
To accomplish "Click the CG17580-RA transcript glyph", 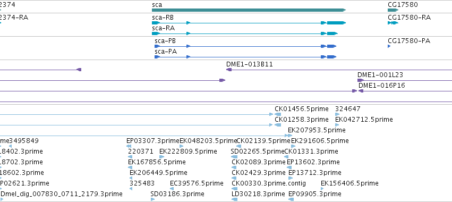I will click(393, 23).
